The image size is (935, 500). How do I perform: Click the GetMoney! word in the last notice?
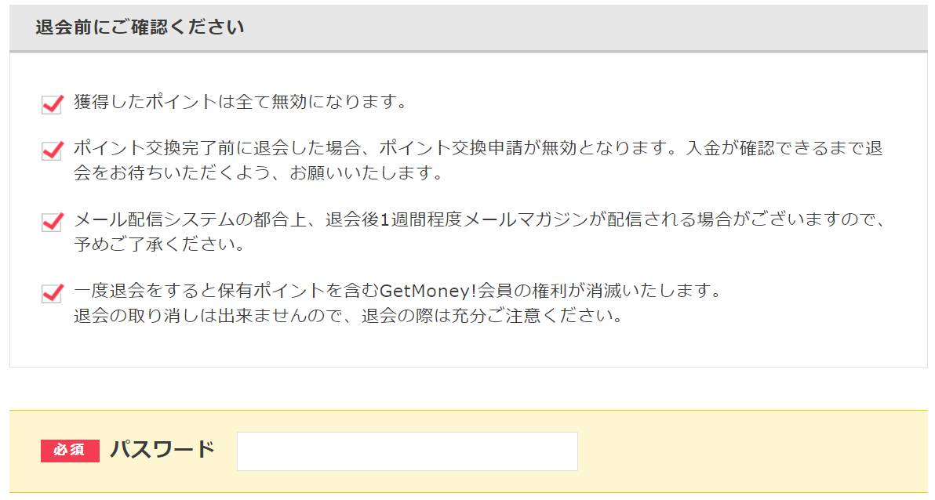click(x=428, y=291)
